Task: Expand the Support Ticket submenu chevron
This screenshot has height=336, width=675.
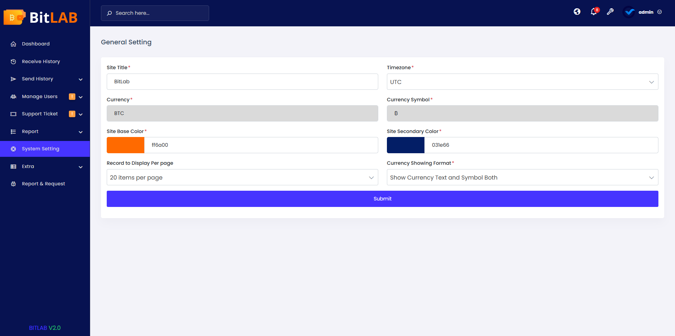Action: (81, 114)
